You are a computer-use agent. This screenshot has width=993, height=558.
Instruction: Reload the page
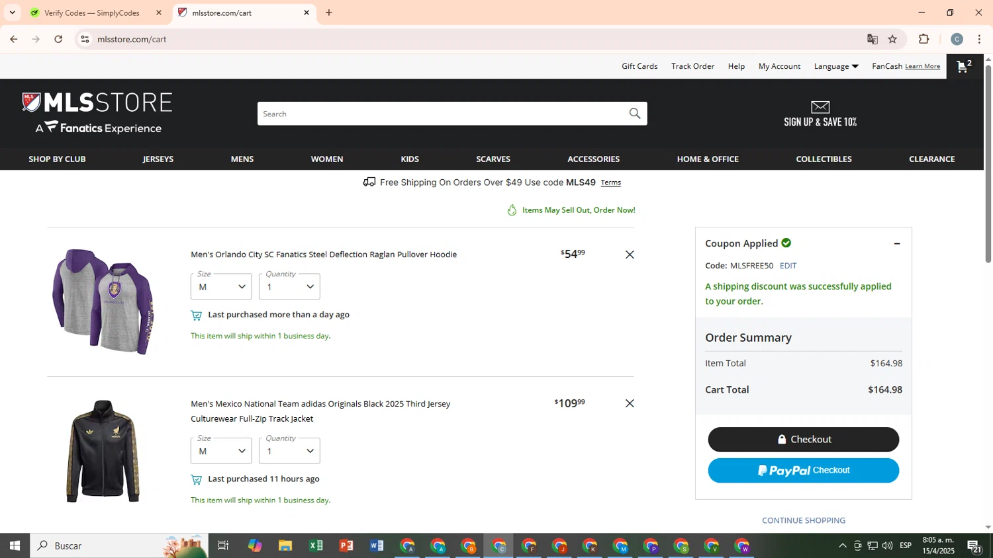point(58,39)
